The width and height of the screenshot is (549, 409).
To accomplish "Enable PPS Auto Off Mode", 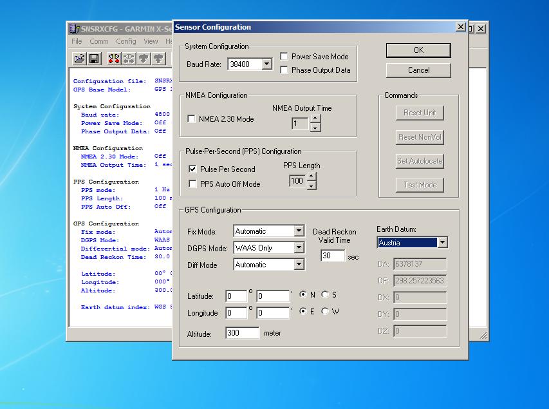I will point(192,184).
